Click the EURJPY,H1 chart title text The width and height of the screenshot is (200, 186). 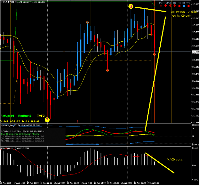point(9,2)
